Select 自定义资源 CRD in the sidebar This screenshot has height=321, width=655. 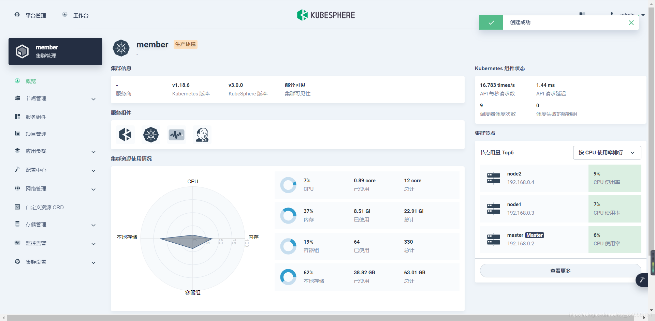pyautogui.click(x=45, y=207)
